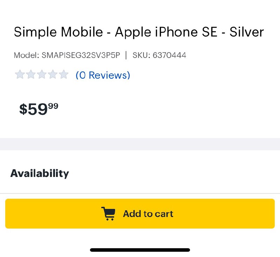Image resolution: width=280 pixels, height=257 pixels.
Task: Click the shopping cart icon inside Add to cart
Action: pos(108,213)
